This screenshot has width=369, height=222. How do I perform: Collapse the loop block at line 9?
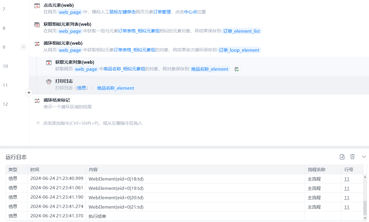[23, 47]
